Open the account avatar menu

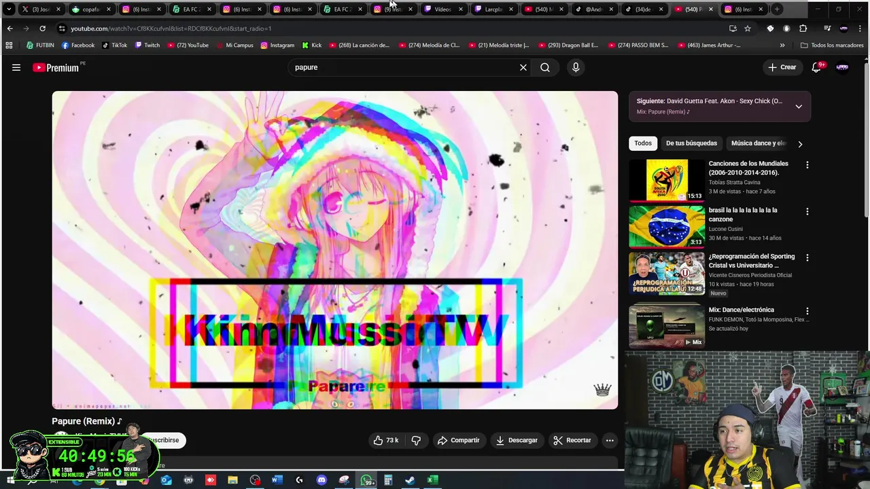(842, 67)
